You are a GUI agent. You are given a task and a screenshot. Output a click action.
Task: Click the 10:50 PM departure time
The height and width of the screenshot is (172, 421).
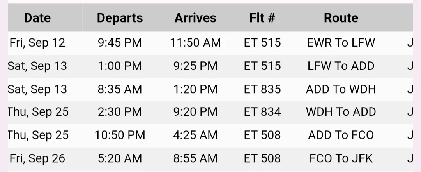[120, 135]
